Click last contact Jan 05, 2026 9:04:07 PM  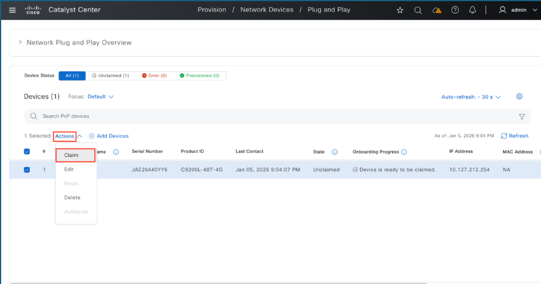(268, 169)
